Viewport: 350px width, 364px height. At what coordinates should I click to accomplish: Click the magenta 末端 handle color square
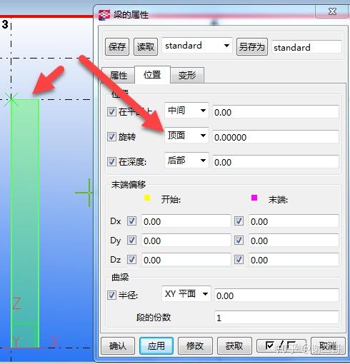254,198
